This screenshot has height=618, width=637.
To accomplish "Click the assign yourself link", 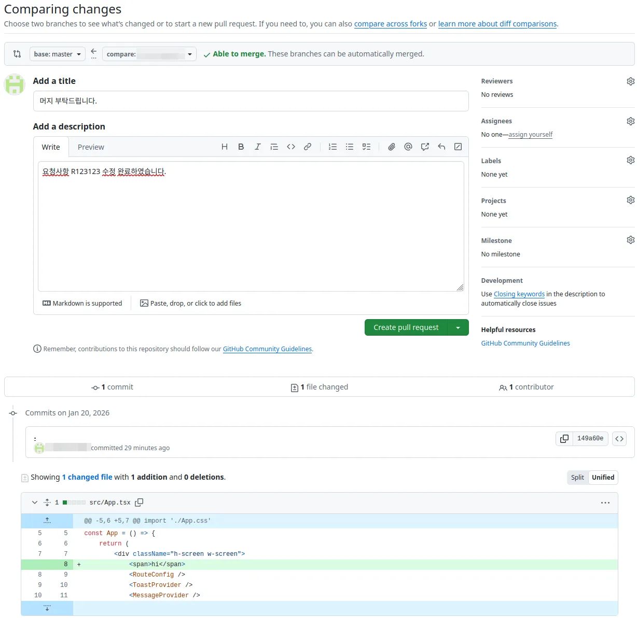I will tap(530, 135).
